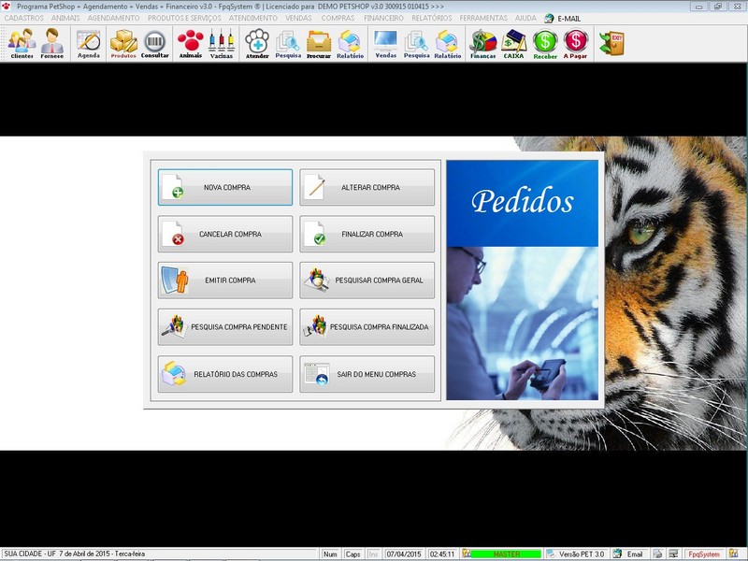The width and height of the screenshot is (748, 561).
Task: Open the AJUDA menu
Action: [x=525, y=18]
